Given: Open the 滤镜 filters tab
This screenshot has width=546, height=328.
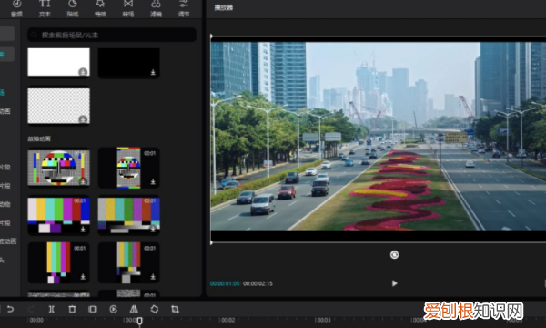Looking at the screenshot, I should click(156, 8).
